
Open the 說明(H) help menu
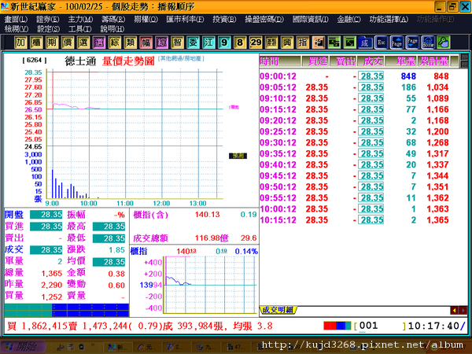[112, 29]
